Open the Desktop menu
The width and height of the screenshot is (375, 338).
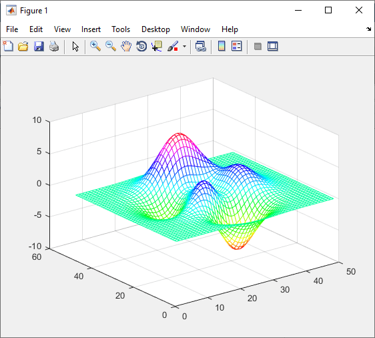click(x=155, y=29)
